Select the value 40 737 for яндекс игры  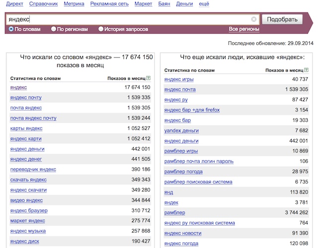pyautogui.click(x=300, y=79)
